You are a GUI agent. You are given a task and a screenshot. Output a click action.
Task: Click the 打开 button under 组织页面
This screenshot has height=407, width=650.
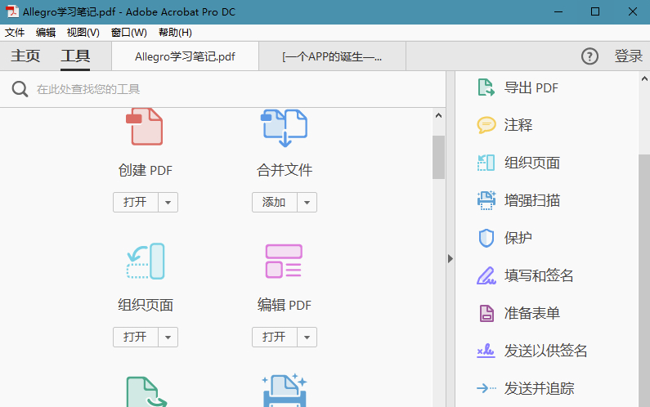(136, 337)
